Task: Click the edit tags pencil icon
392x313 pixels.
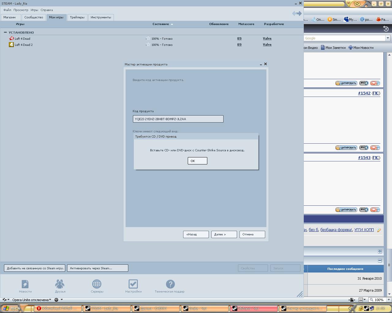Action: pyautogui.click(x=379, y=230)
